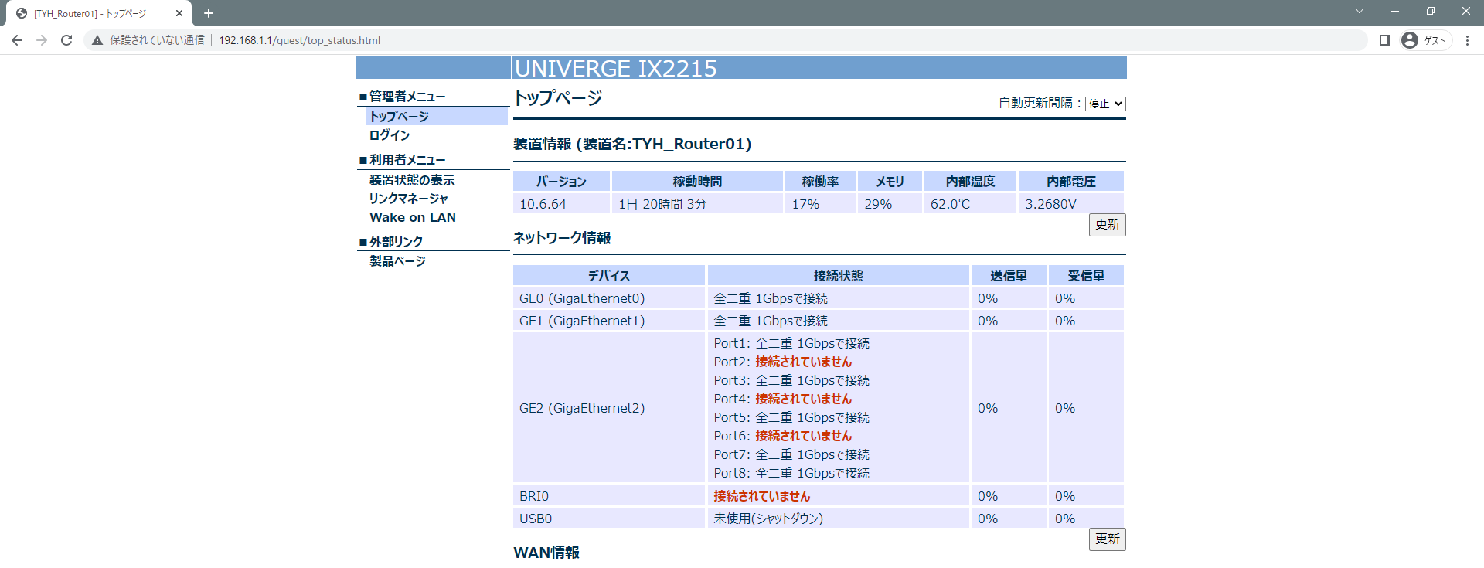The width and height of the screenshot is (1484, 568).
Task: Go back with the browser back arrow
Action: 17,40
